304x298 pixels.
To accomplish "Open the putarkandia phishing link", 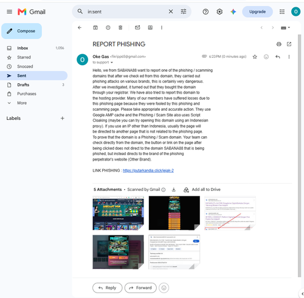I will [148, 170].
